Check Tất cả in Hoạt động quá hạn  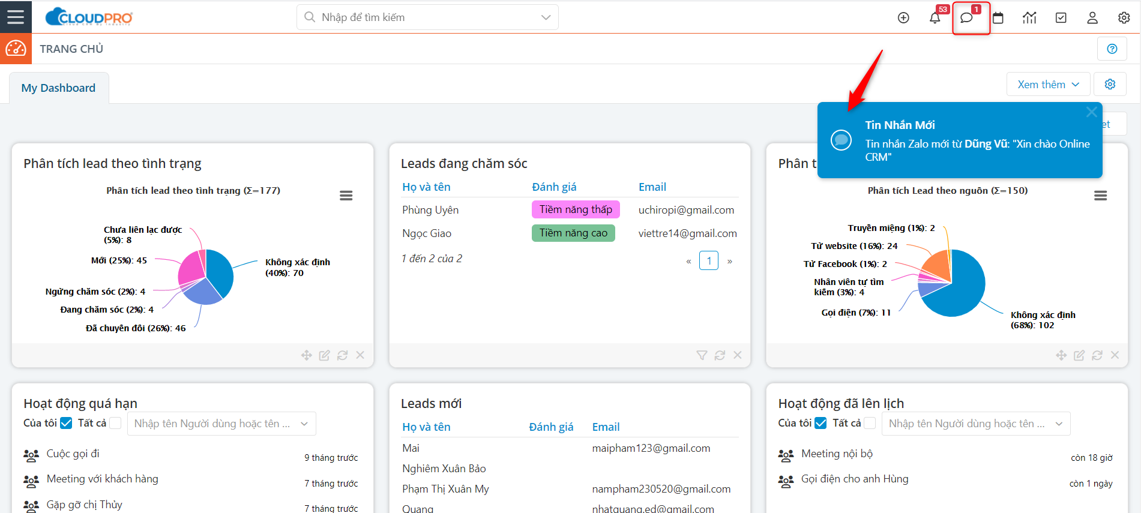tap(115, 423)
